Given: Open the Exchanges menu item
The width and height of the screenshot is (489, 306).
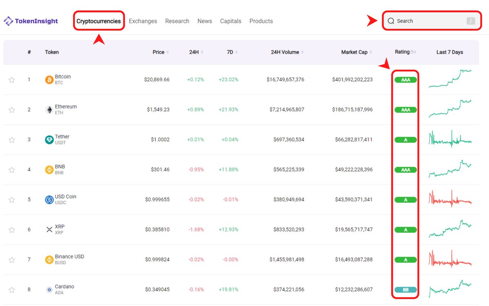Looking at the screenshot, I should click(143, 21).
